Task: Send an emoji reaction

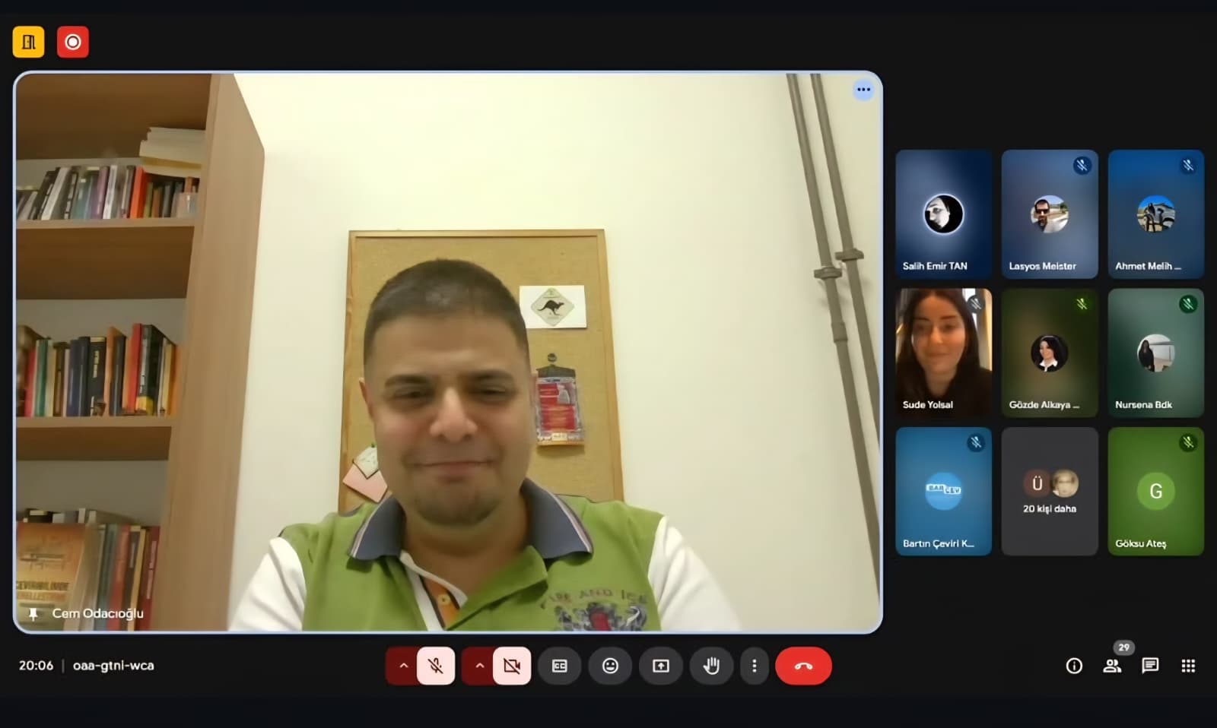Action: (610, 666)
